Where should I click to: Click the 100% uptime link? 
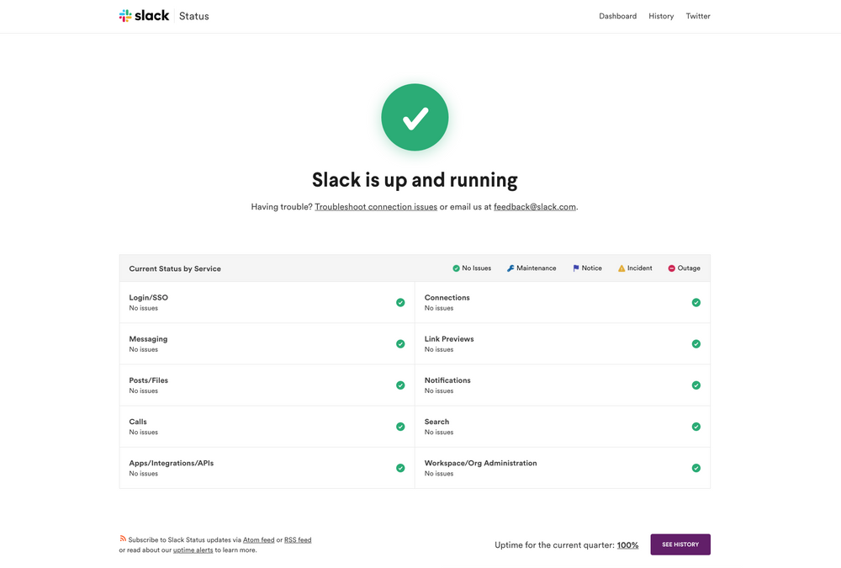[627, 544]
